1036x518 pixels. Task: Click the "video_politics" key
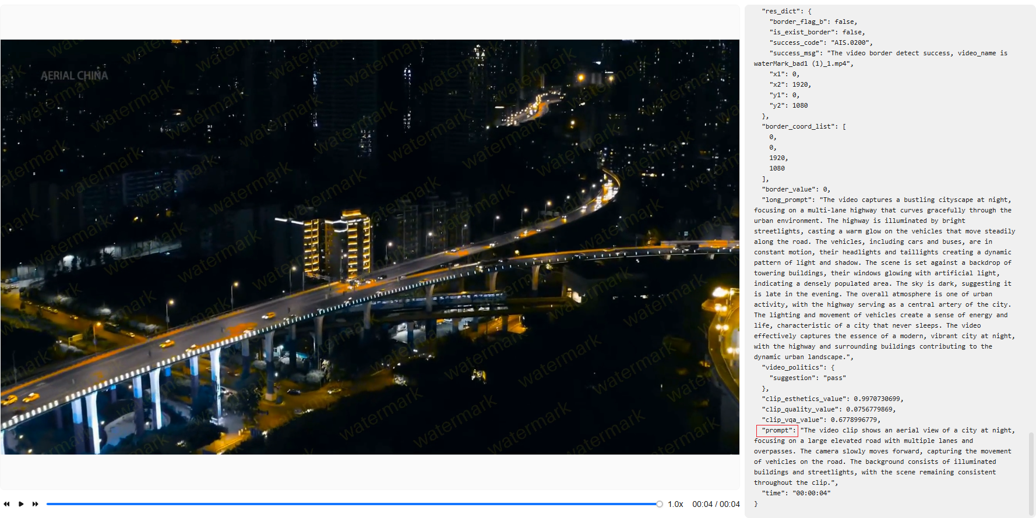coord(794,367)
